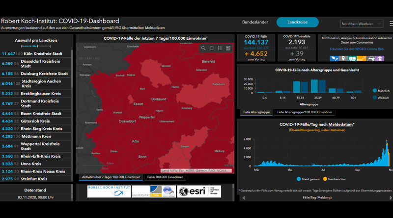Click the purple house hub icon
Screen dimensions: 393x218
pyautogui.click(x=379, y=58)
